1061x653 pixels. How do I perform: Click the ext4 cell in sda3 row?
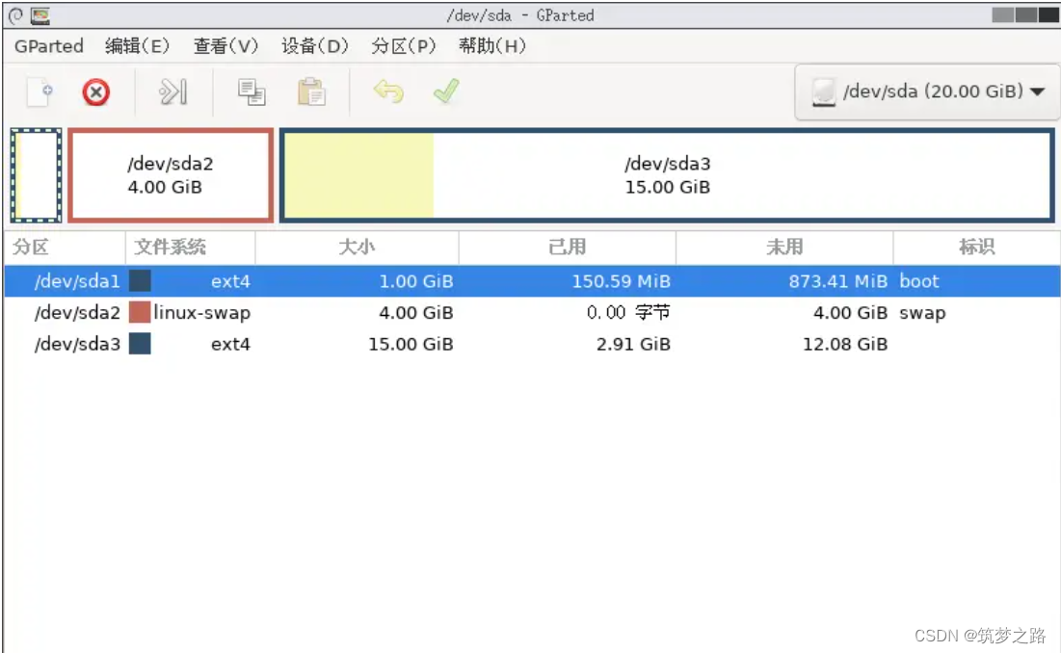pyautogui.click(x=230, y=344)
